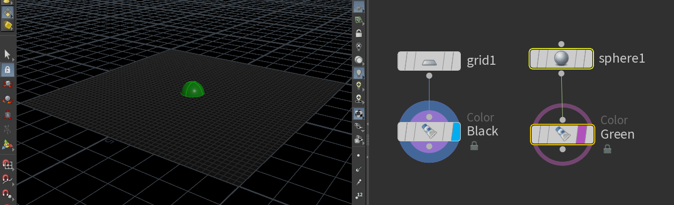Toggle display point numbers '12' icon
This screenshot has height=205, width=674.
click(x=359, y=195)
